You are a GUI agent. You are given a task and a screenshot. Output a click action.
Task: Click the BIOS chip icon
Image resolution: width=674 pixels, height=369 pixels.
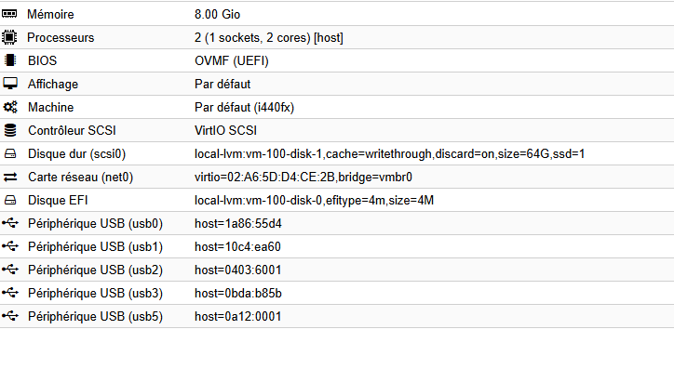[10, 60]
